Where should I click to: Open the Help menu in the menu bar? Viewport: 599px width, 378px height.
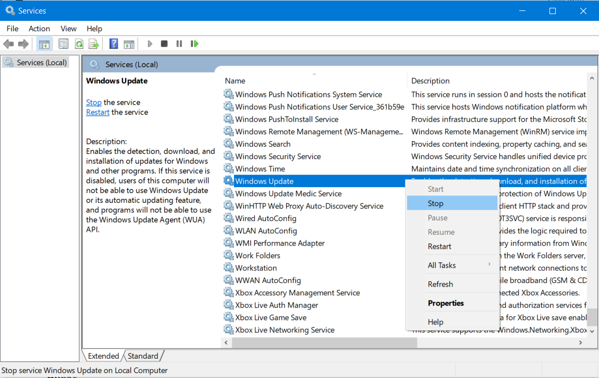(x=94, y=29)
